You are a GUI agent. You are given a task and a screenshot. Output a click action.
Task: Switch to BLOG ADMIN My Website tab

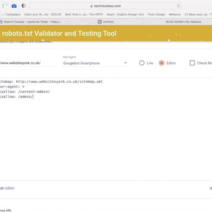(183, 22)
